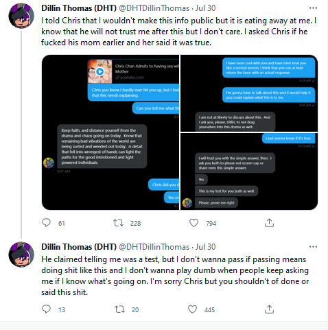Open Dillin Thomas avatar on second tweet
328x330 pixels.
pos(21,255)
